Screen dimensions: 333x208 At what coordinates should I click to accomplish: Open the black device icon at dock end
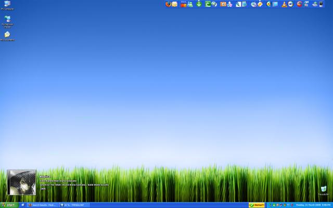tap(321, 4)
